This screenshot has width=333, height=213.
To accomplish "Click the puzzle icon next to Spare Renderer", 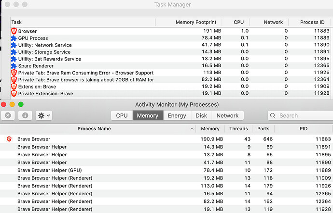I will point(14,66).
